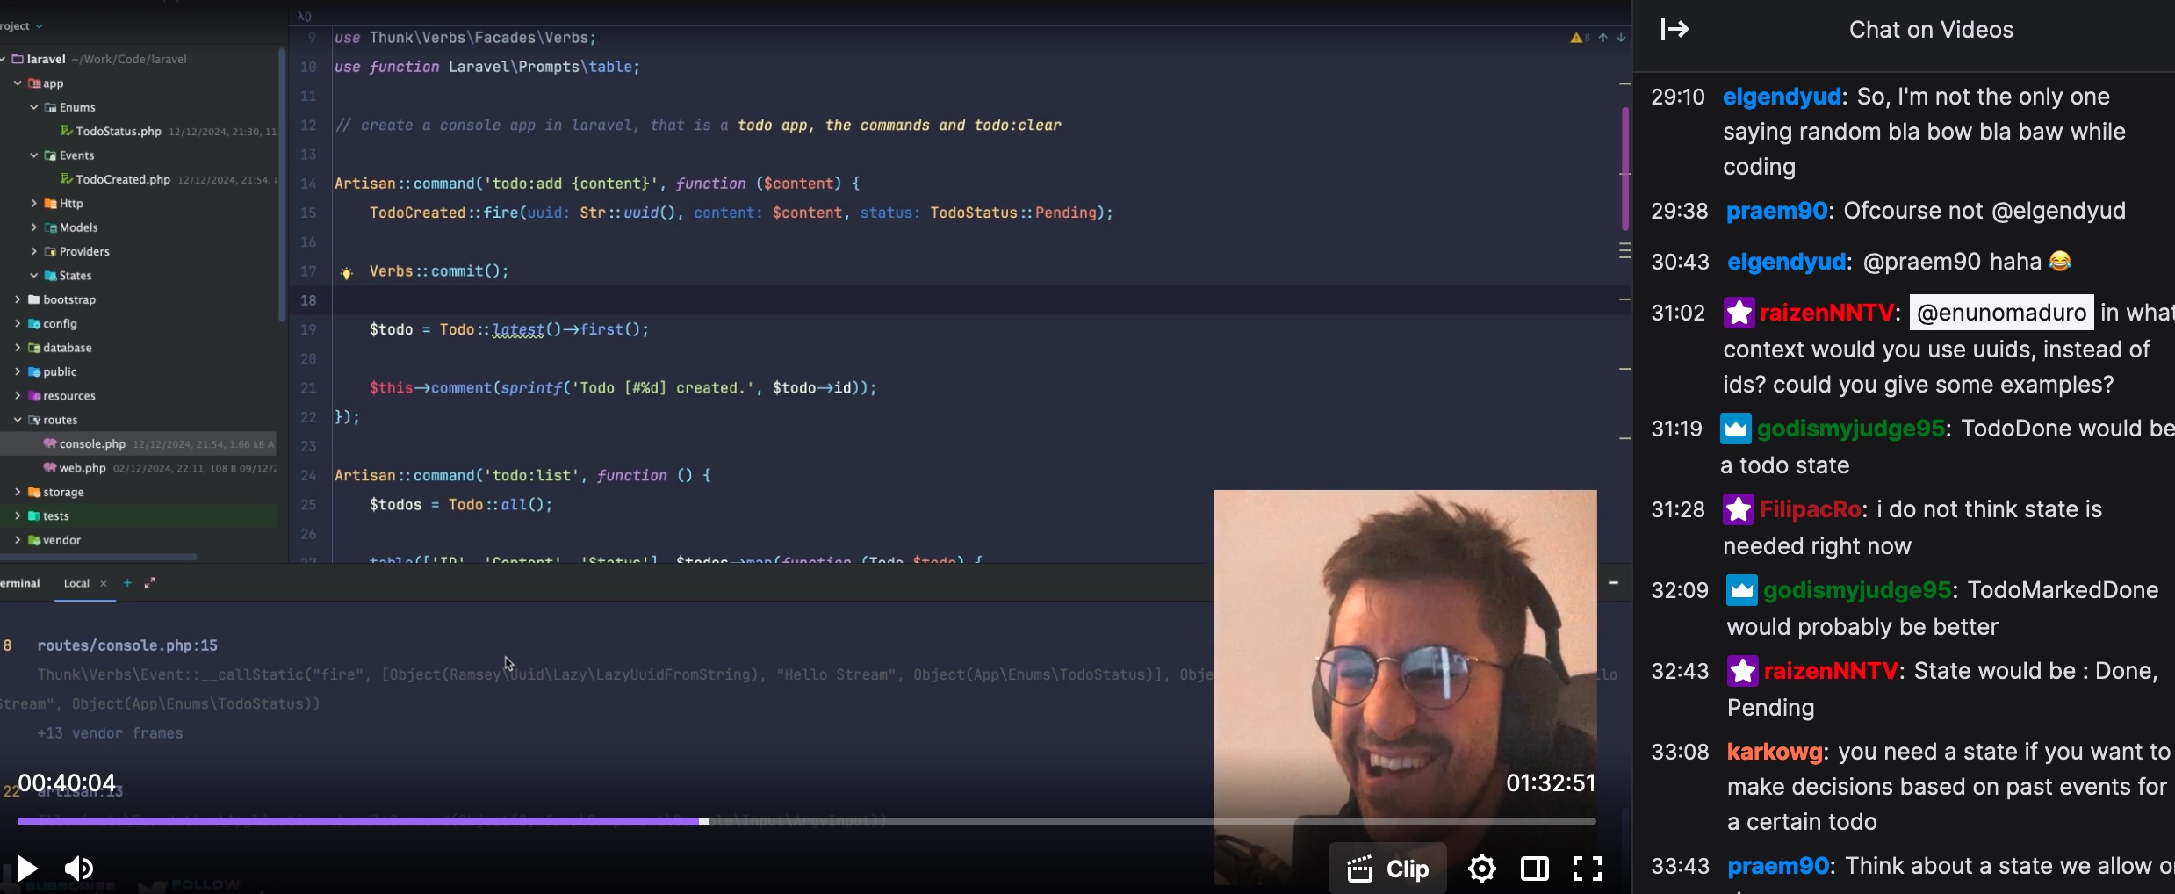
Task: Enter fullscreen mode
Action: tap(1588, 869)
